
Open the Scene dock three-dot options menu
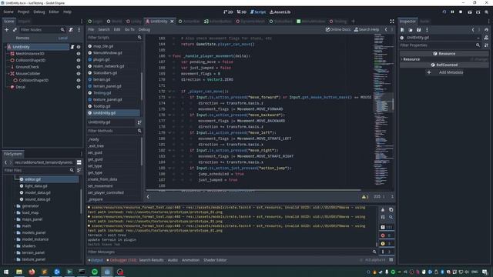79,29
